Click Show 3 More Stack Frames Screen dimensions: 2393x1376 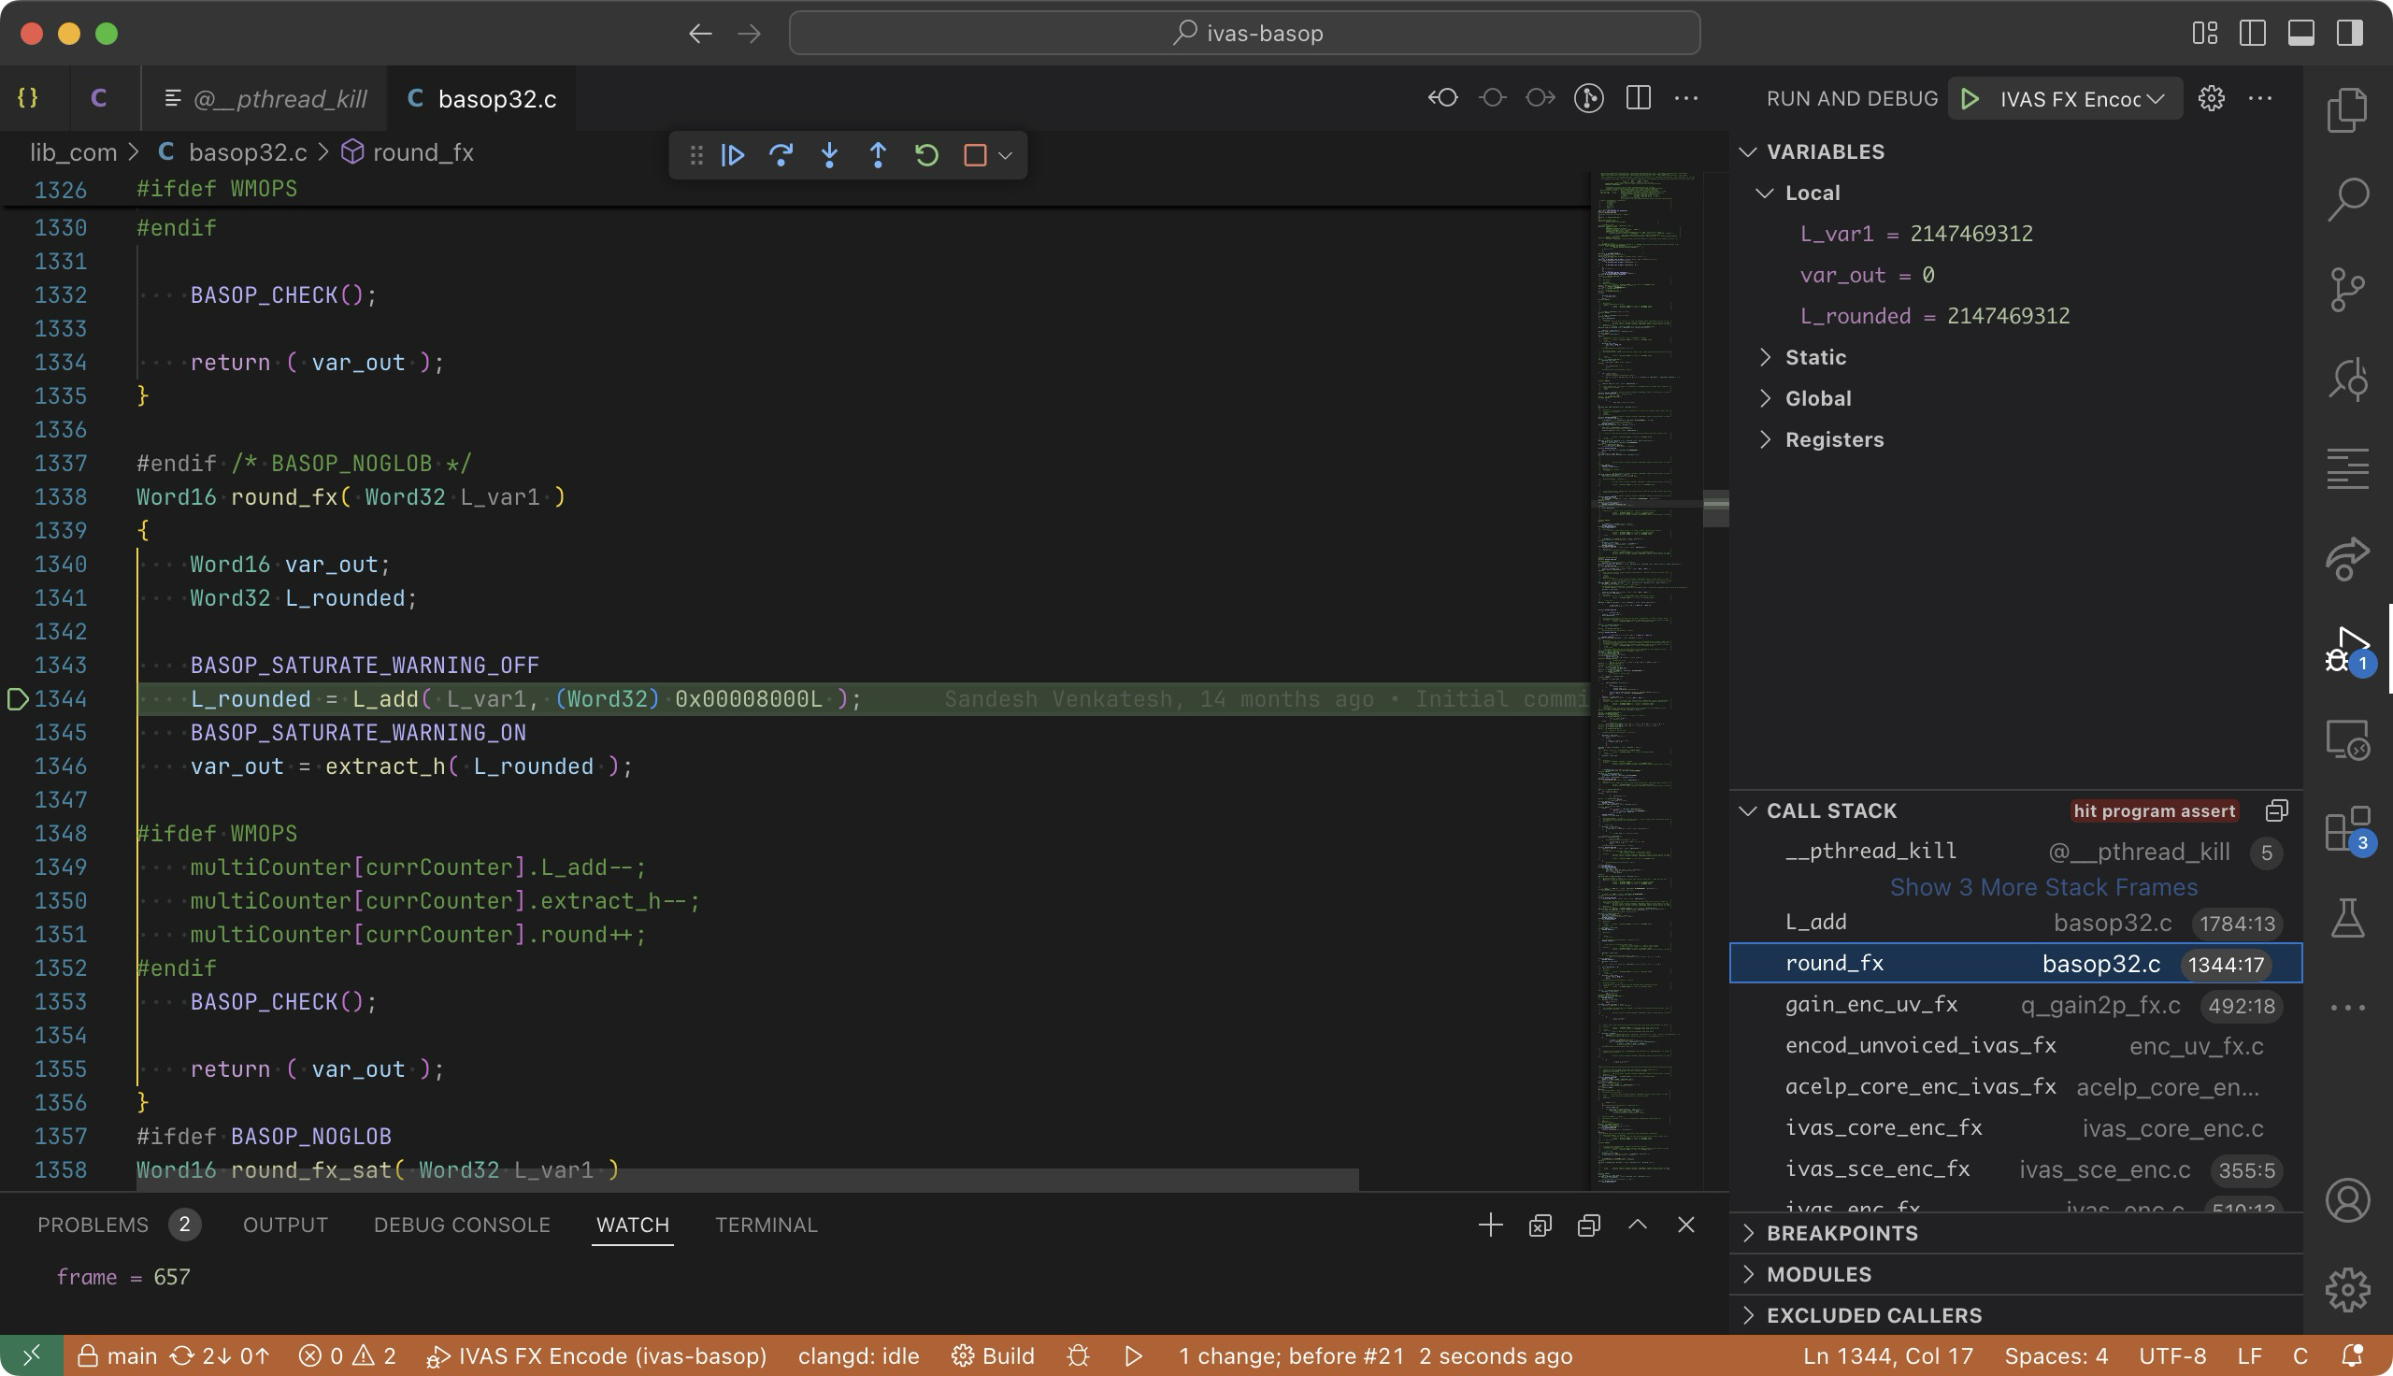[2042, 887]
